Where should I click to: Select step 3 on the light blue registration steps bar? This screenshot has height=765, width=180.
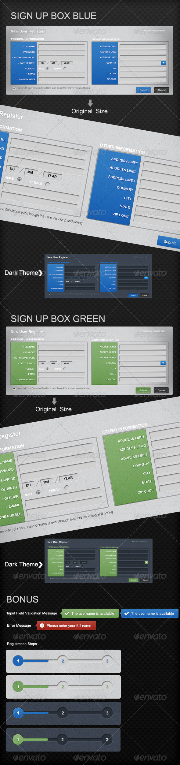pos(107,661)
